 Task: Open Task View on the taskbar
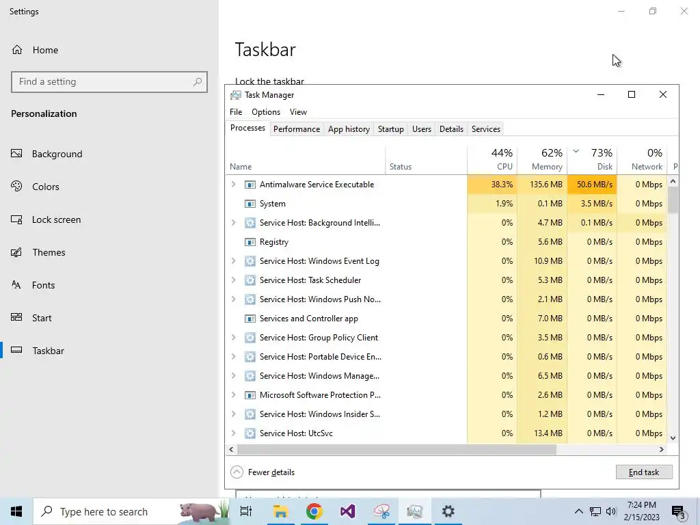click(246, 511)
